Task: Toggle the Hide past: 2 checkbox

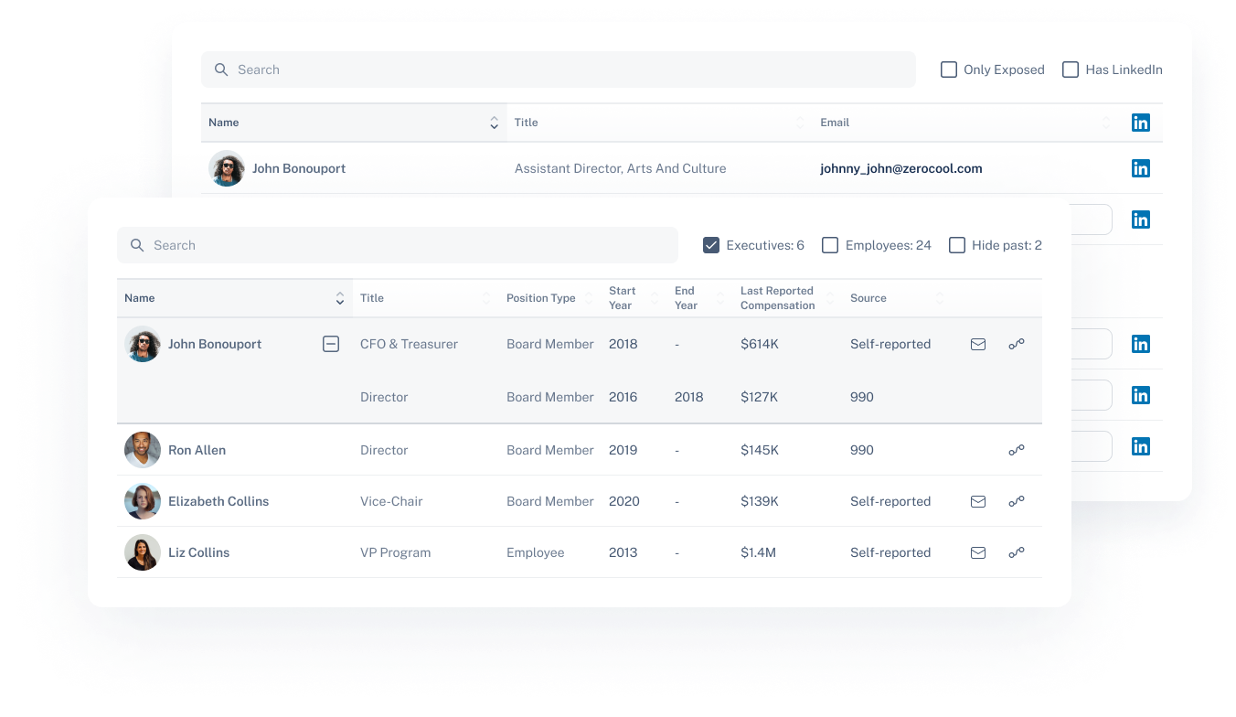Action: pos(957,245)
